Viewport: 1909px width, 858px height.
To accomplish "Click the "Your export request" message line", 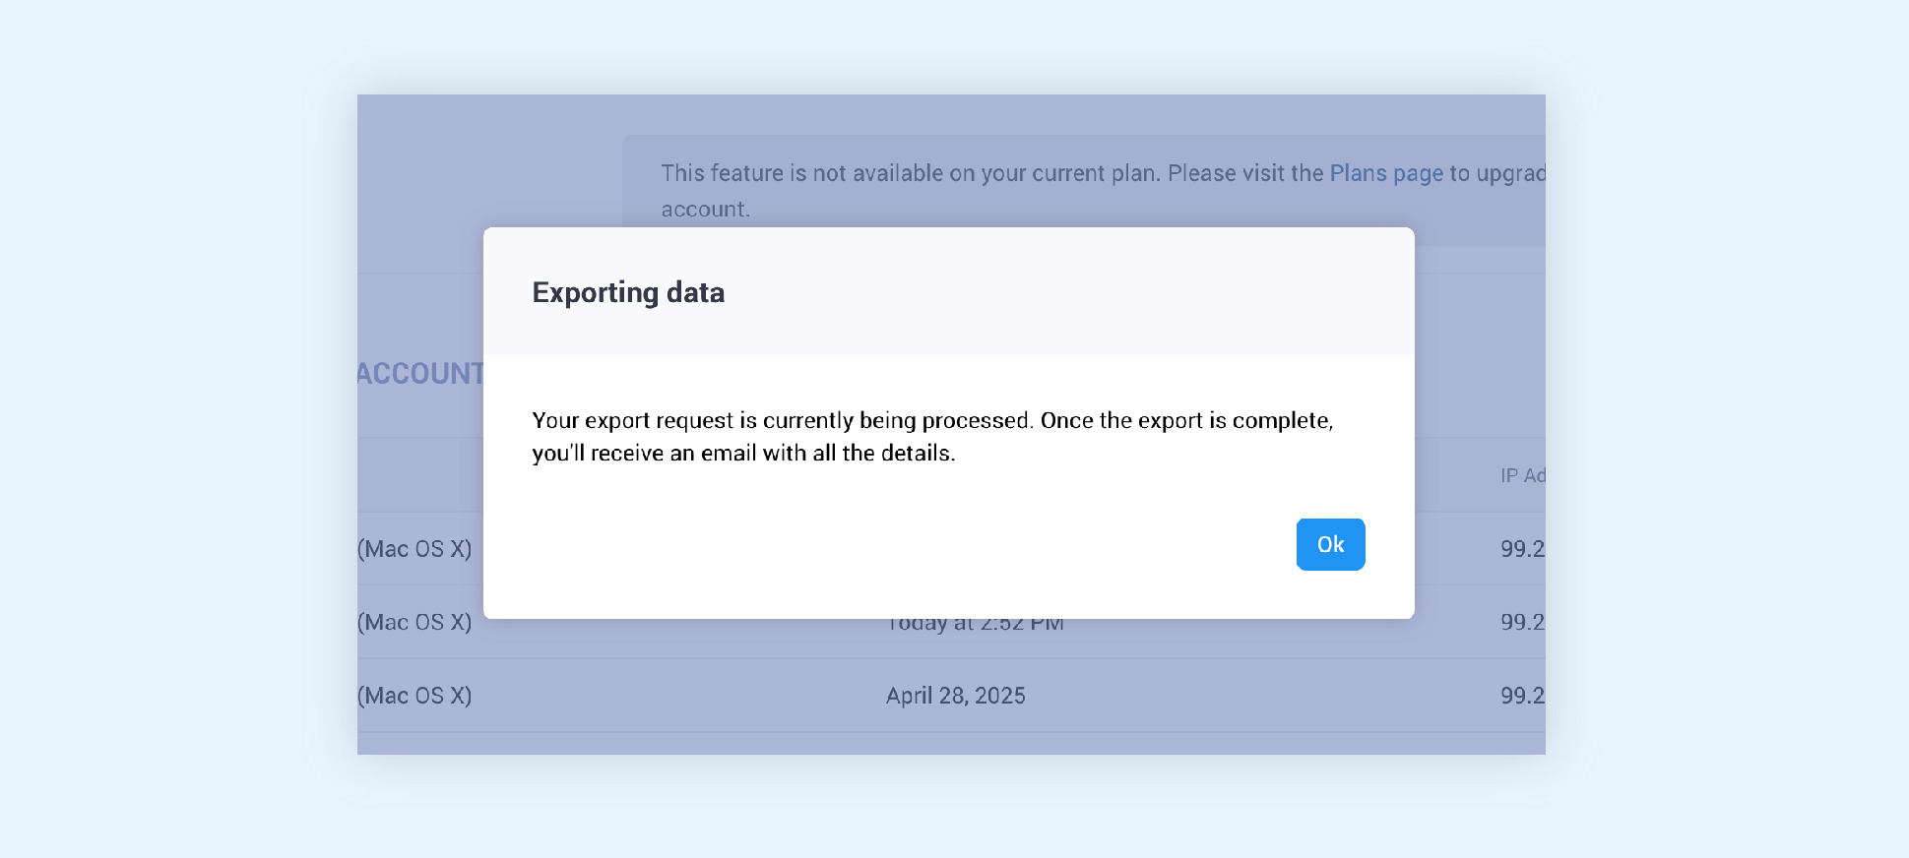I will point(931,420).
